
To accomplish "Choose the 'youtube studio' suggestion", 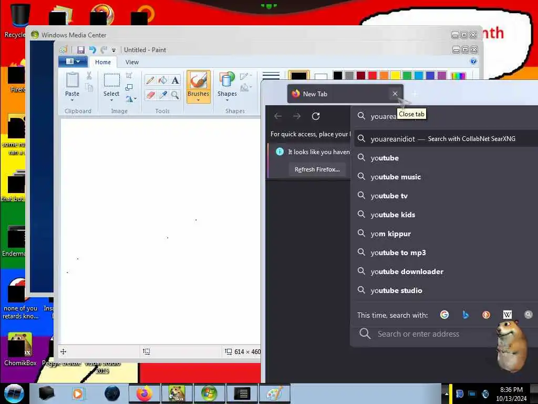I will [446, 290].
